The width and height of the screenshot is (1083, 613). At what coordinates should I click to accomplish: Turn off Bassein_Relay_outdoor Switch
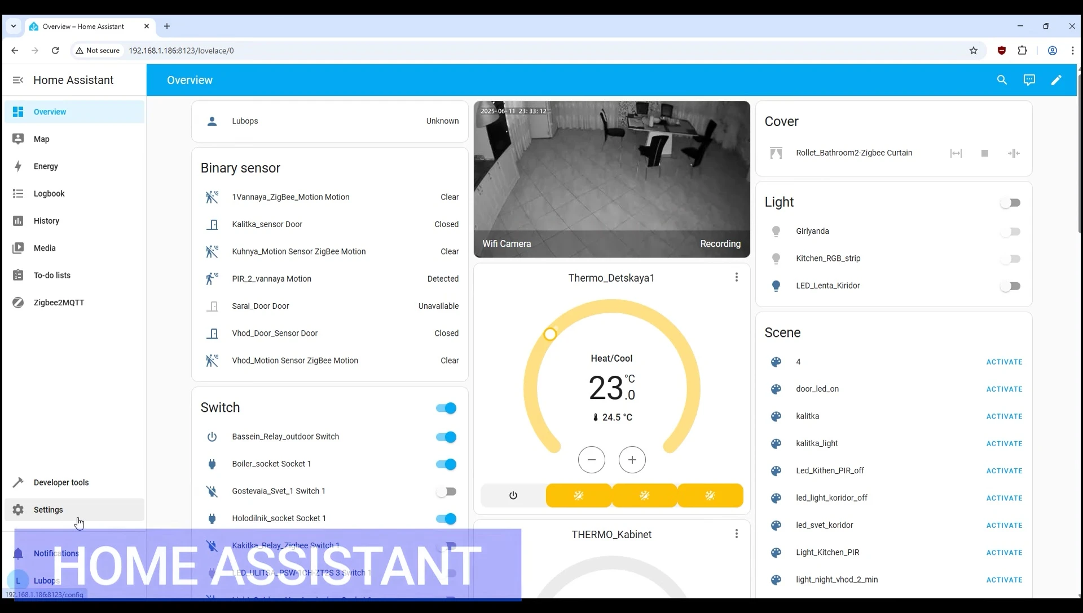(x=446, y=437)
